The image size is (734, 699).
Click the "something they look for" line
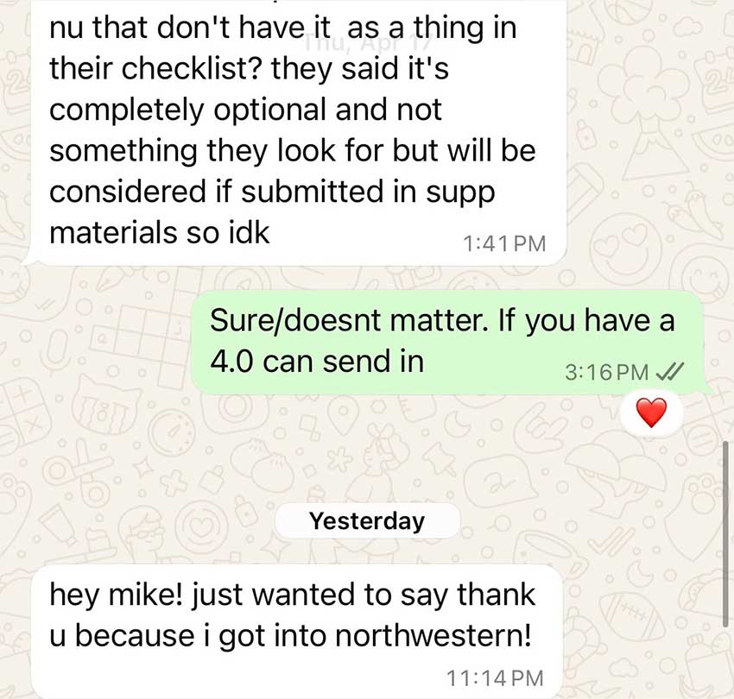tap(218, 151)
